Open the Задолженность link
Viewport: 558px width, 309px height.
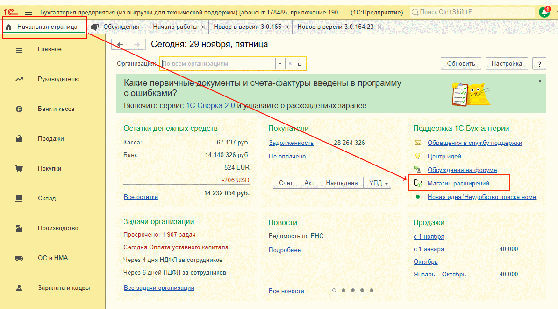pos(291,143)
